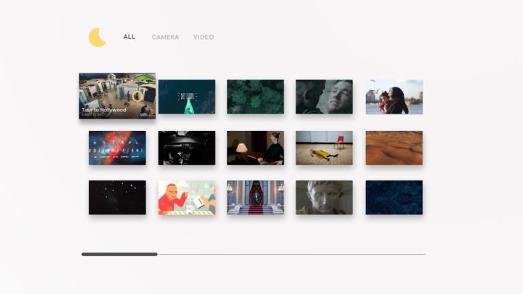The height and width of the screenshot is (294, 523).
Task: Switch to the CAMERA tab
Action: [165, 37]
